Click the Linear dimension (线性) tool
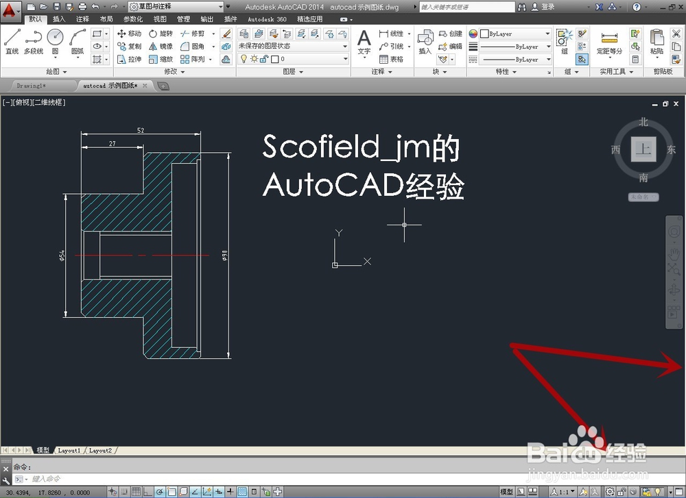 point(392,33)
